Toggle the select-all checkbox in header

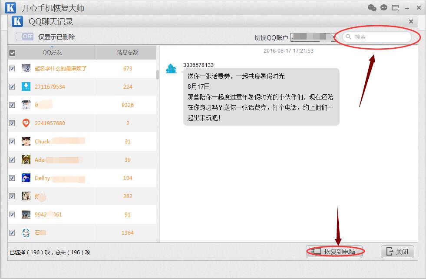coord(12,53)
